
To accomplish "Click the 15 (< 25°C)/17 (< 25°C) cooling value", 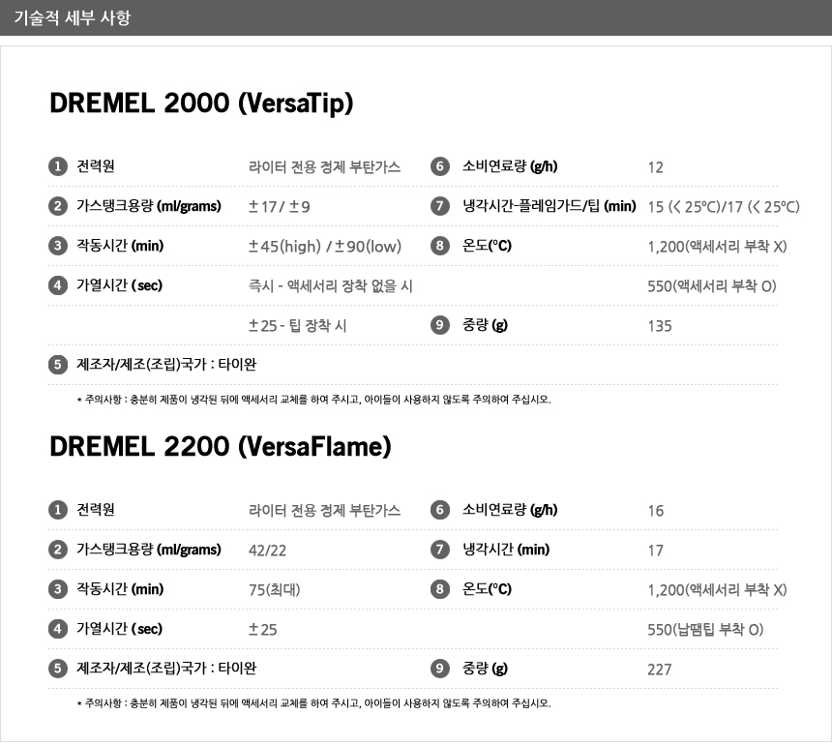I will coord(724,206).
